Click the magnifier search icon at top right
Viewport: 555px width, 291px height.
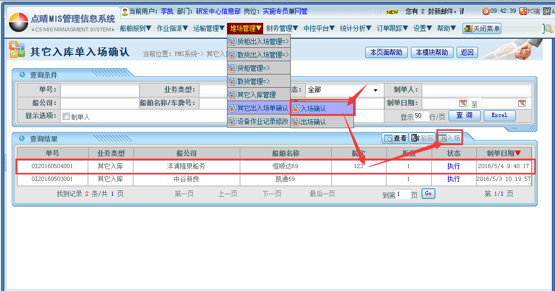(548, 29)
